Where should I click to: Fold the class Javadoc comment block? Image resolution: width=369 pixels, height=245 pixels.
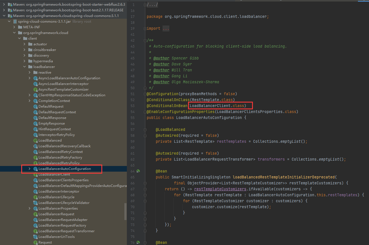pos(145,41)
